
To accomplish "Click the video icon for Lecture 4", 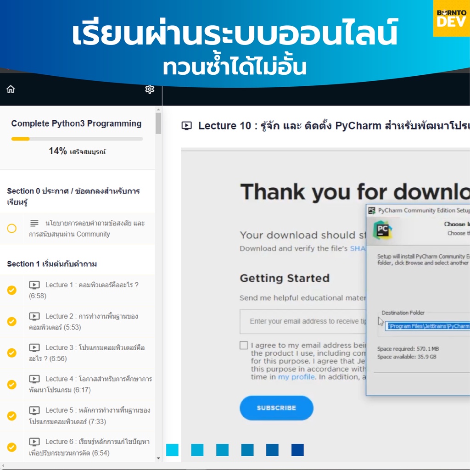I will (34, 379).
